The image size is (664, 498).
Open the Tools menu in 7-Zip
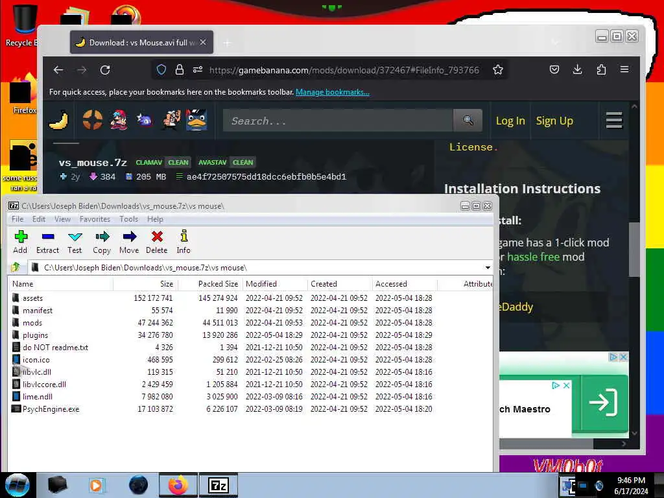[x=129, y=219]
